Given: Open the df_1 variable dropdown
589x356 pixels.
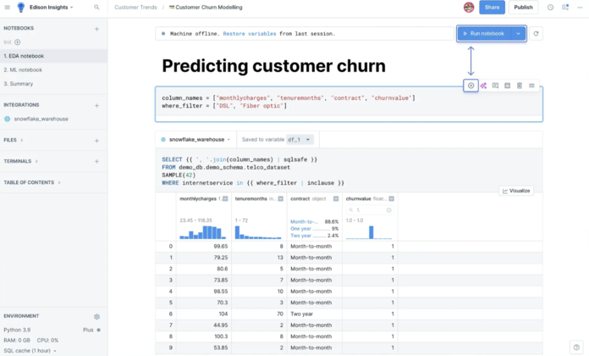Looking at the screenshot, I should pyautogui.click(x=300, y=139).
